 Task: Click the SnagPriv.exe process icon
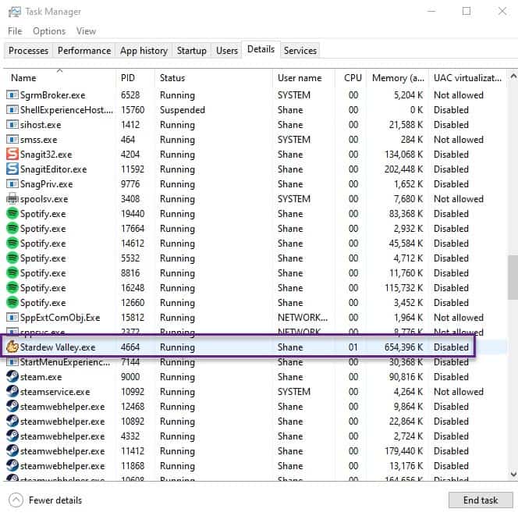12,184
